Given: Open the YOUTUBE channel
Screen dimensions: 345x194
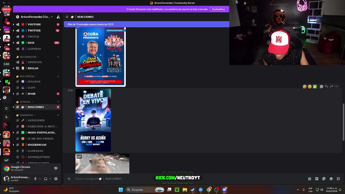Looking at the screenshot, I should click(37, 24).
